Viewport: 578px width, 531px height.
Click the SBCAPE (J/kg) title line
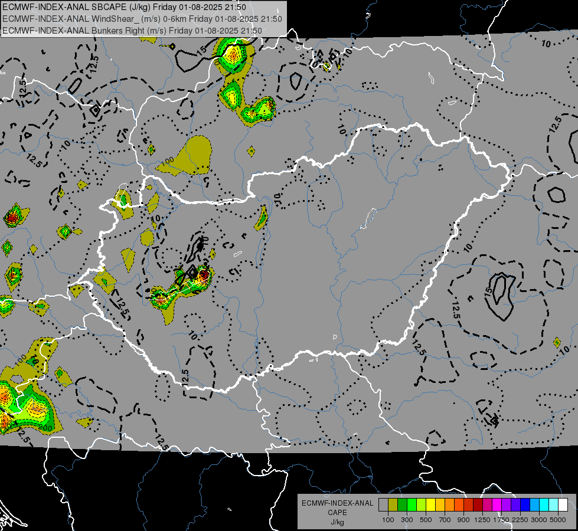(x=124, y=7)
